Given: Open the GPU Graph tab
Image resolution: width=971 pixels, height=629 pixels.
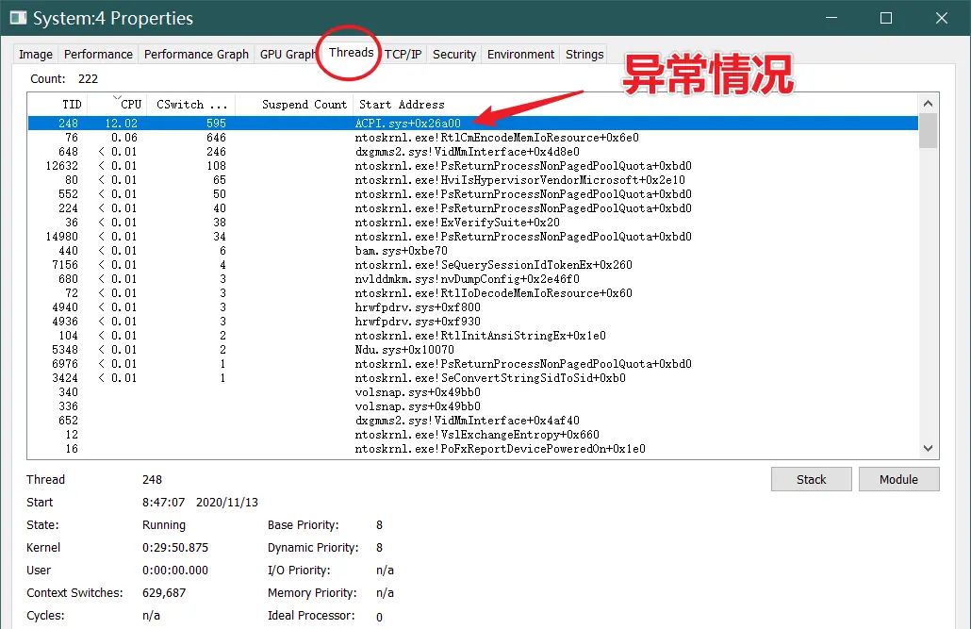Looking at the screenshot, I should (288, 54).
